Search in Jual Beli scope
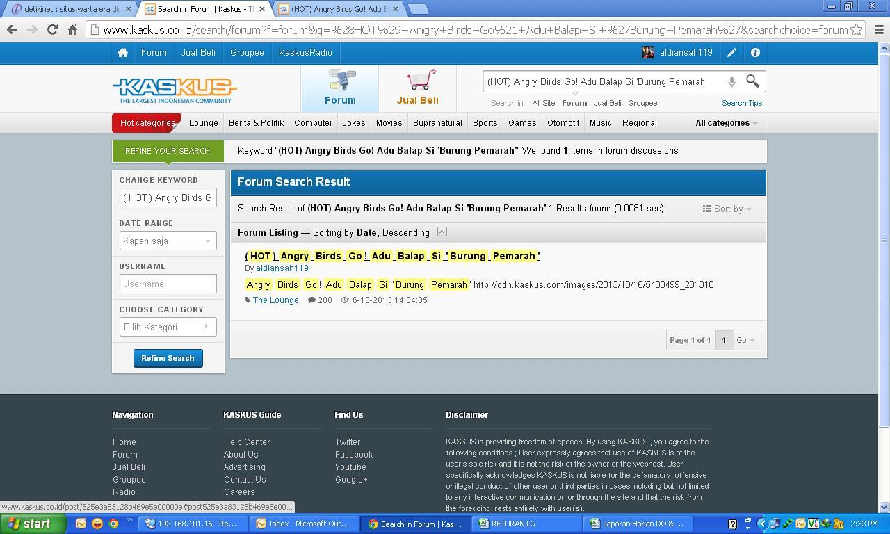This screenshot has width=890, height=534. (x=608, y=103)
